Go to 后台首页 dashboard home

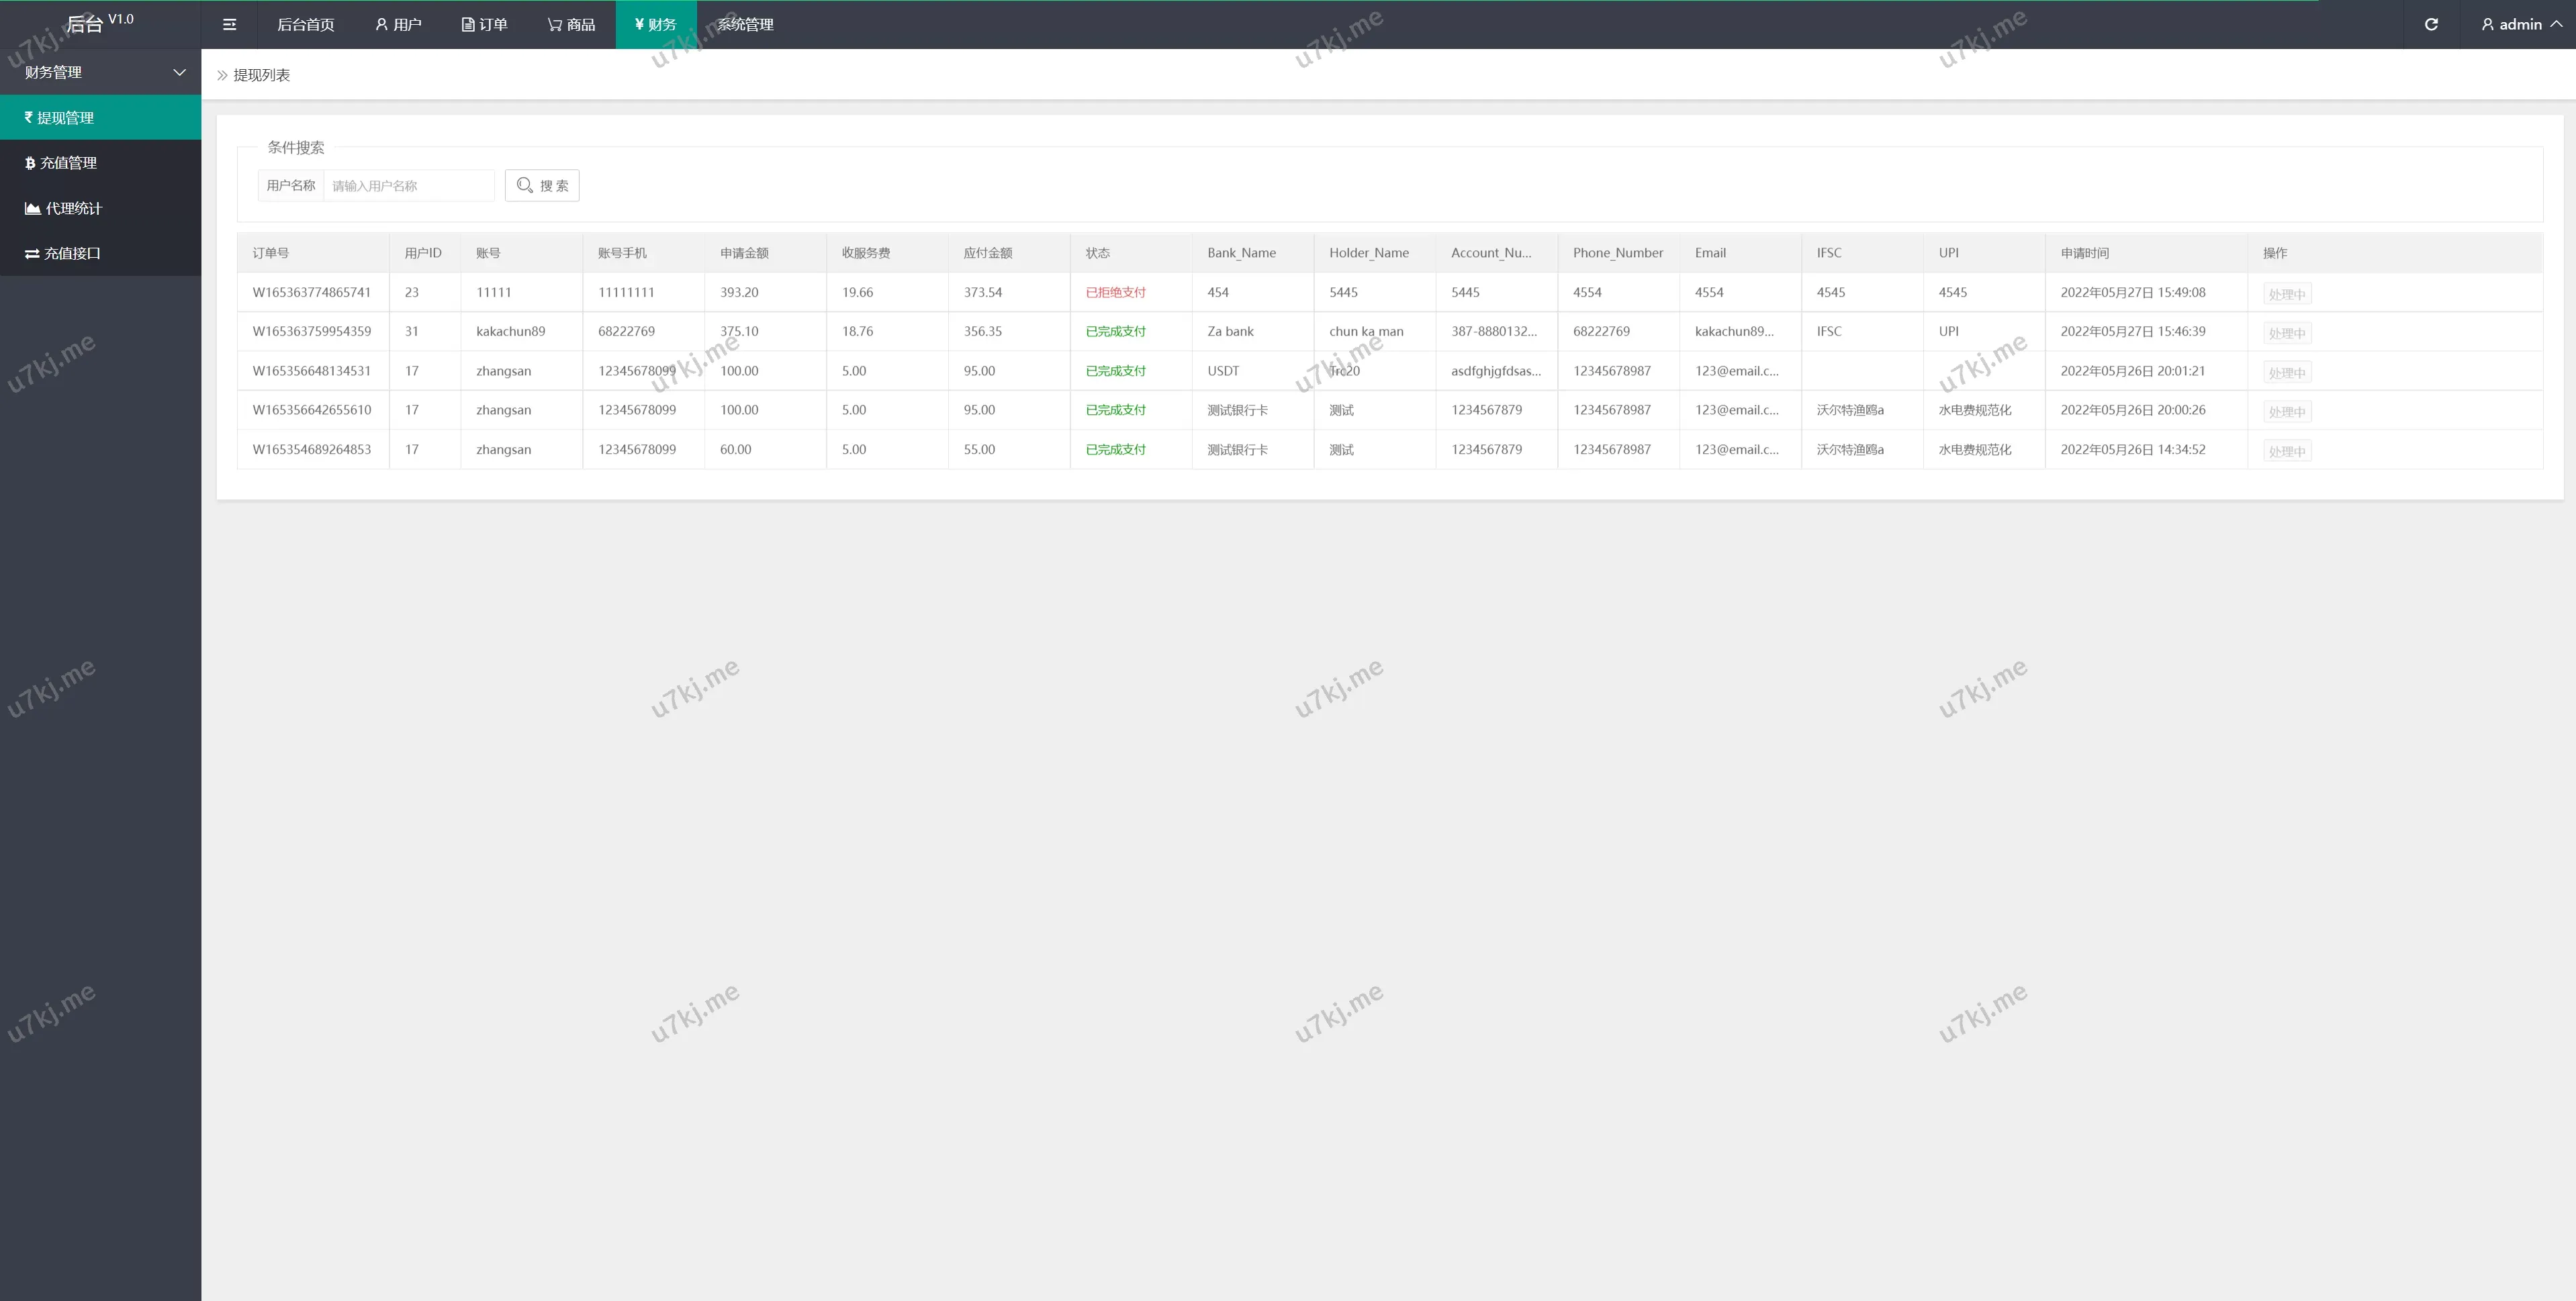305,24
